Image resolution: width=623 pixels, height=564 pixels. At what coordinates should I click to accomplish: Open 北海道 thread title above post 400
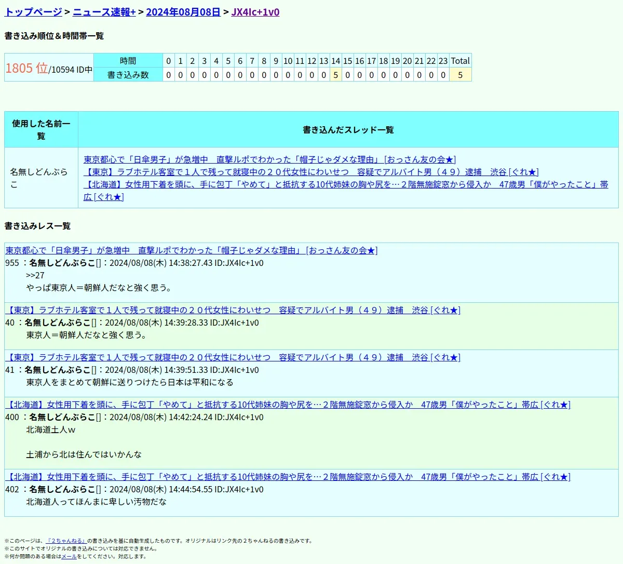288,405
